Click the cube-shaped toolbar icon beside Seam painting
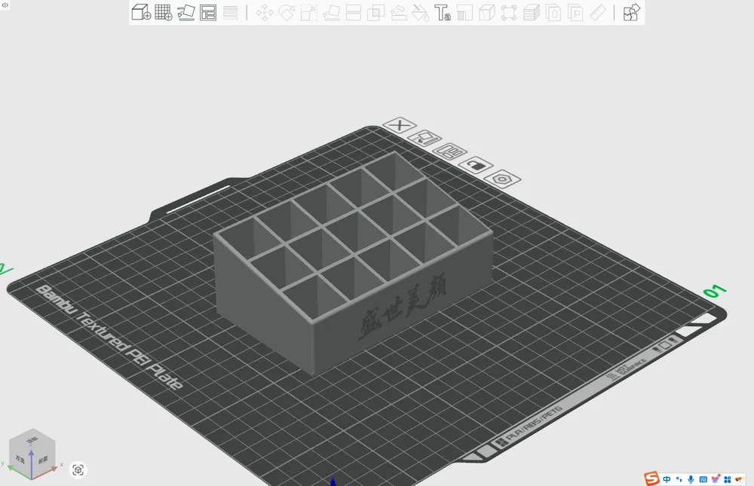 pyautogui.click(x=486, y=13)
